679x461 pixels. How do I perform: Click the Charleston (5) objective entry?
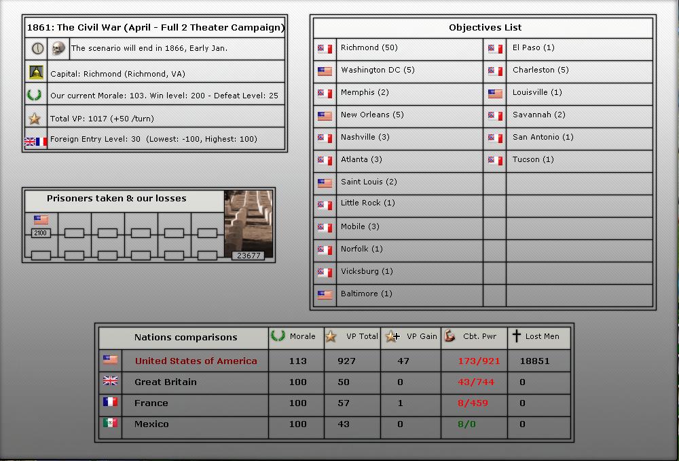(x=540, y=70)
